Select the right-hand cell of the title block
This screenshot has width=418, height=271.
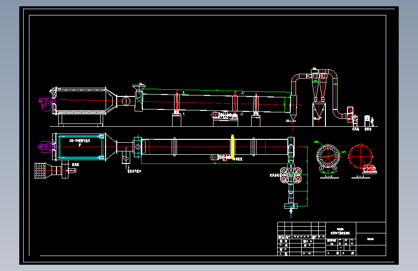371,239
